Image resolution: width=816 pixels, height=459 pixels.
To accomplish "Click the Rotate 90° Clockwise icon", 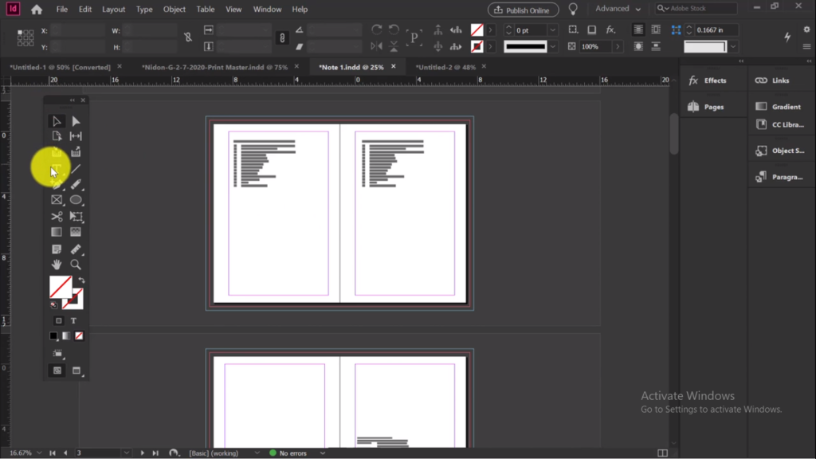I will [377, 29].
